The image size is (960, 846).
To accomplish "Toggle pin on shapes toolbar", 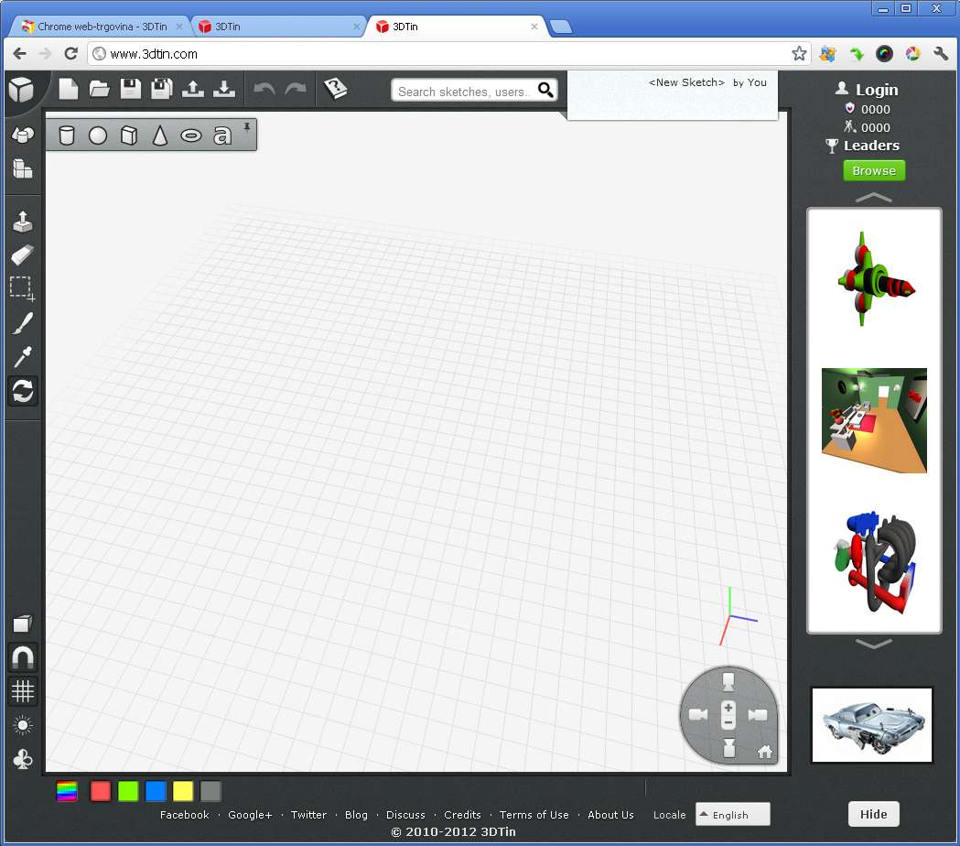I will click(x=247, y=126).
